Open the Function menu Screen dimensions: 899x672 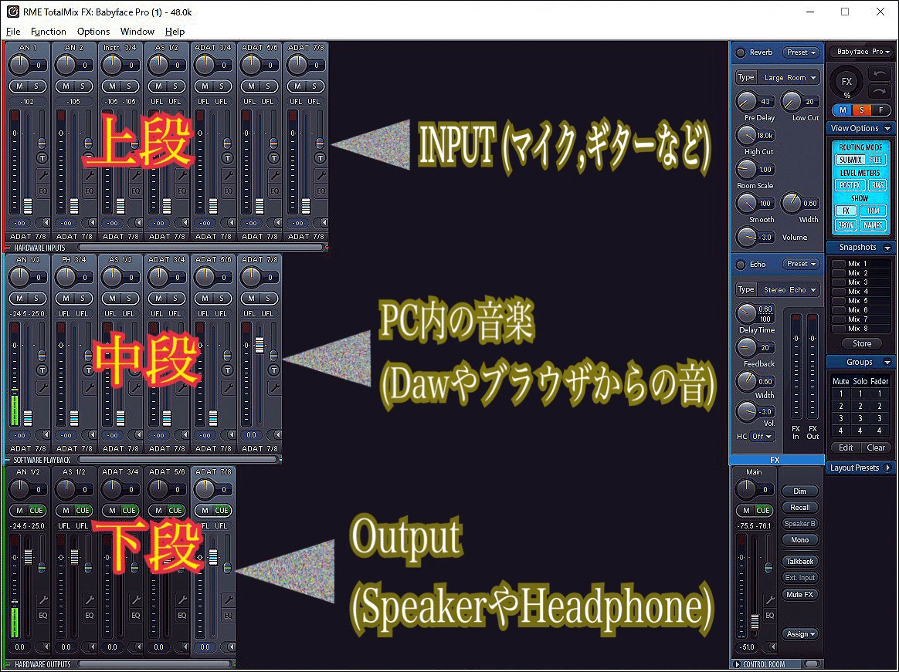tap(48, 32)
